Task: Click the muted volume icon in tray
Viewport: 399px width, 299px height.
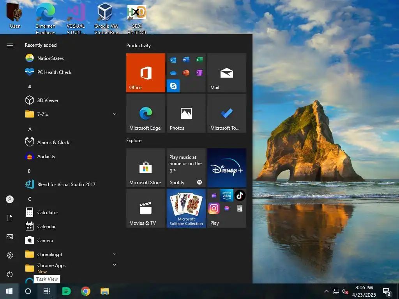Action: pos(345,291)
